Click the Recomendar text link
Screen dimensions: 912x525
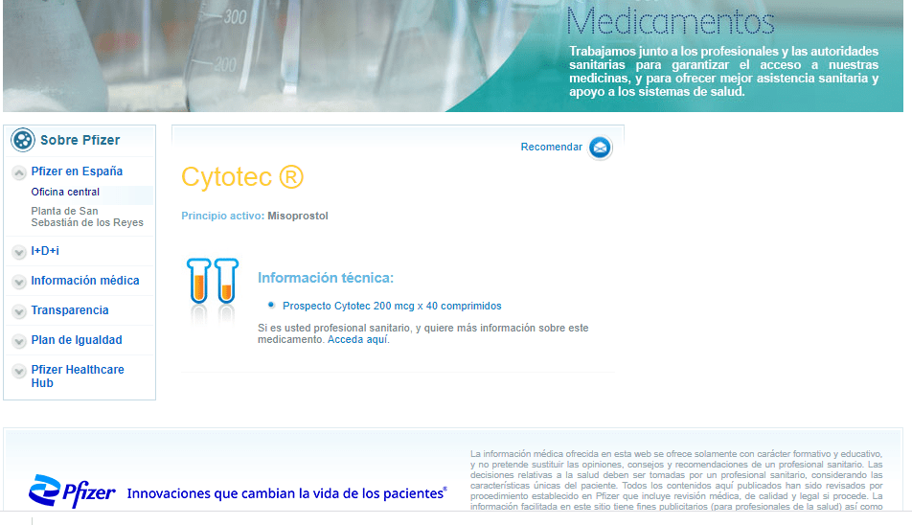551,148
